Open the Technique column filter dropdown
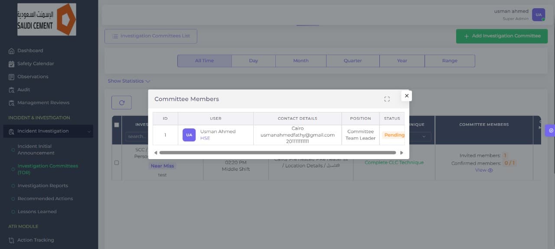Viewport: 555px width, 249px height. [424, 136]
